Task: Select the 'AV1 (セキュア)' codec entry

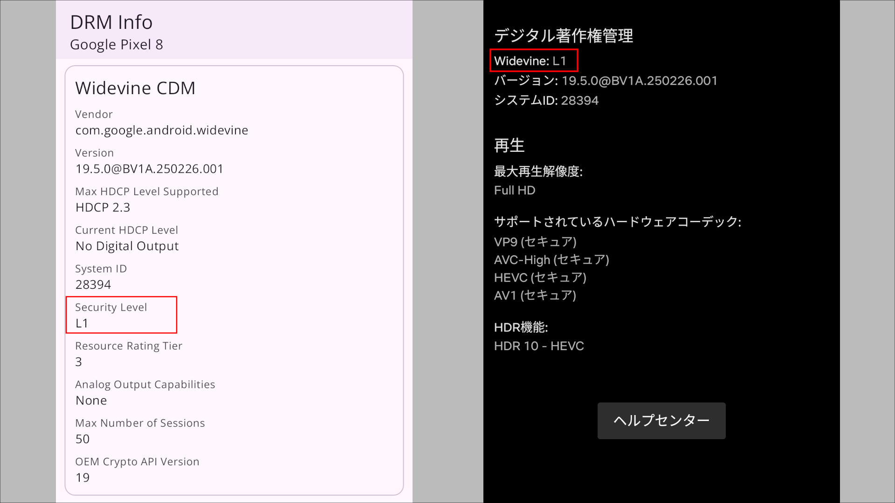Action: pos(535,295)
